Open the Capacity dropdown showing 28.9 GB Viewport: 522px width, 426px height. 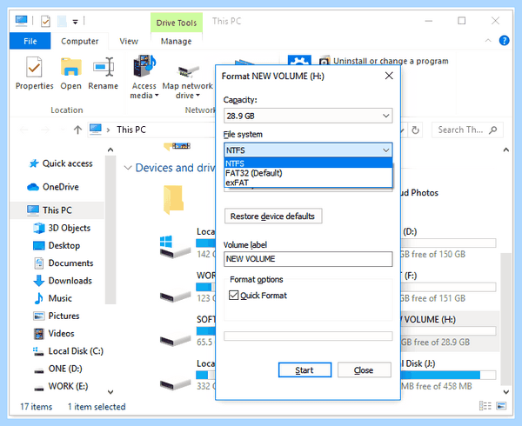point(308,116)
